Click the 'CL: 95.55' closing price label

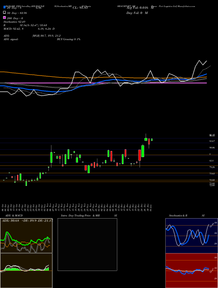[x=80, y=8]
